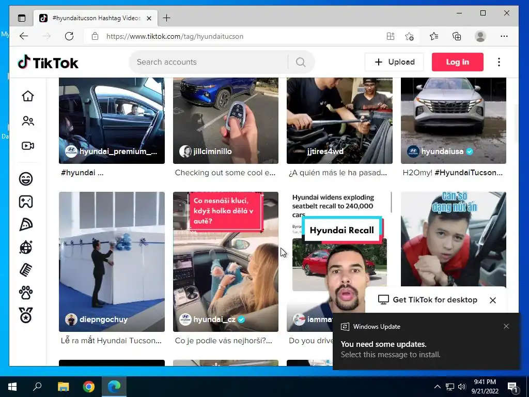Click the browser address bar URL
The image size is (529, 397).
tap(175, 37)
